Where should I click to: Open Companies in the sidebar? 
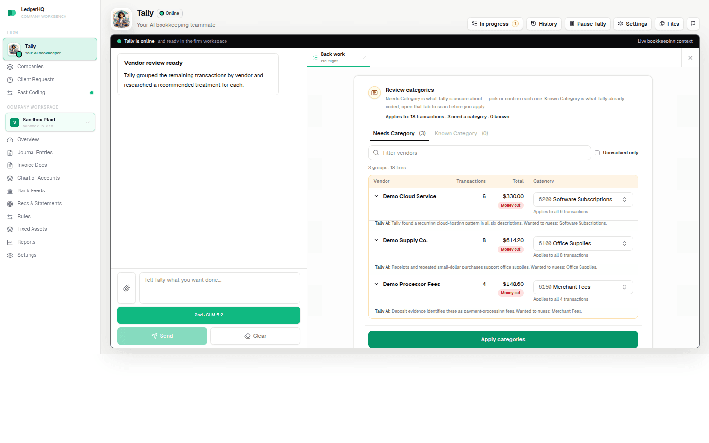[31, 67]
